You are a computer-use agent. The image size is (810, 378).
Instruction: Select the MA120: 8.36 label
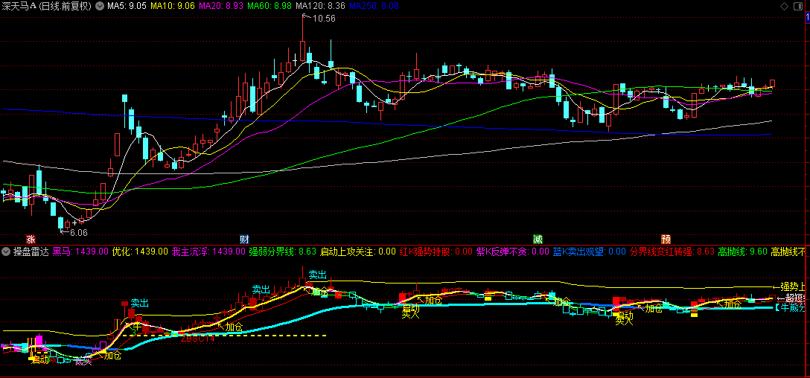320,6
